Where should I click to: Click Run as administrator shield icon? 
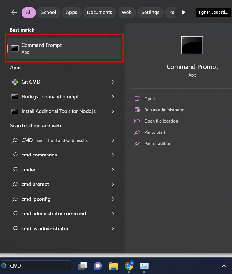(137, 110)
